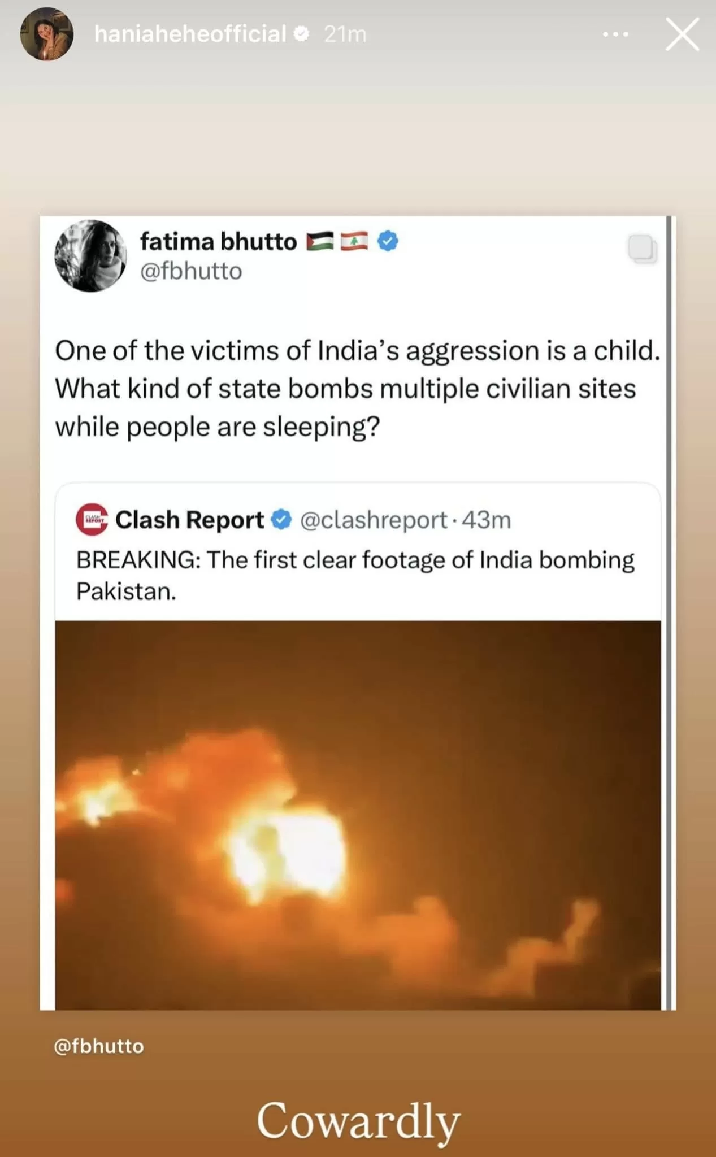Click the 43m timestamp on the quoted post

[x=486, y=520]
